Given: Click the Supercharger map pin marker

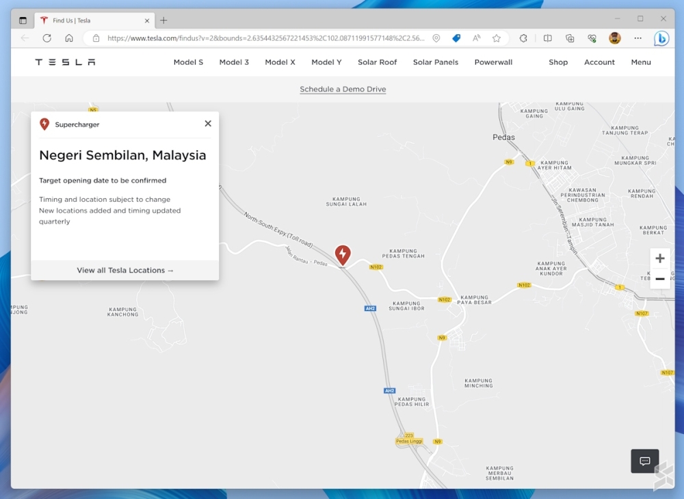Looking at the screenshot, I should tap(343, 254).
